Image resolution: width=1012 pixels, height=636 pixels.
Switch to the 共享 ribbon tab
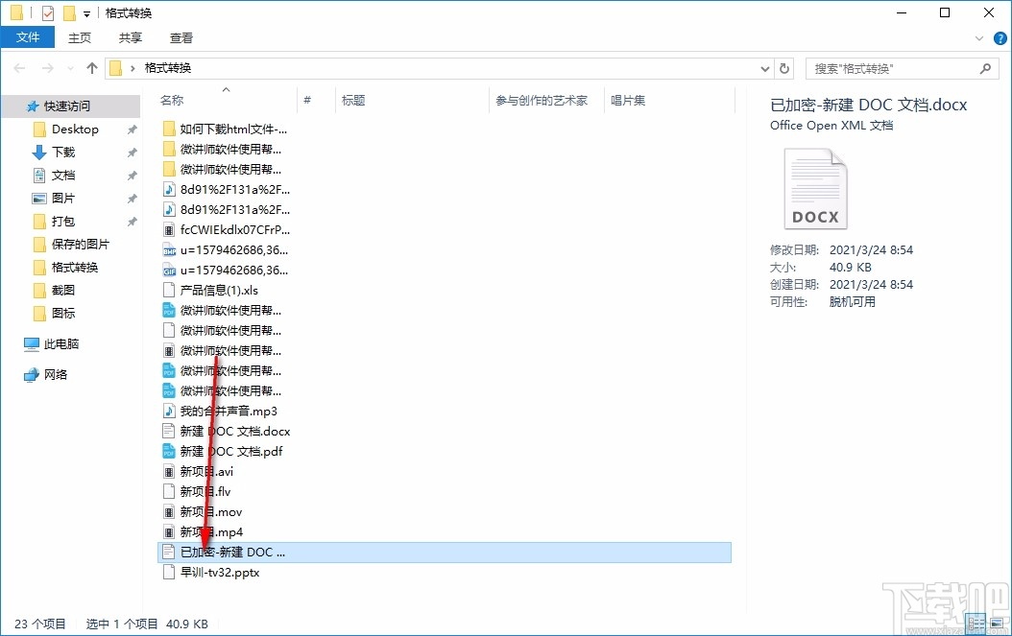pos(130,37)
